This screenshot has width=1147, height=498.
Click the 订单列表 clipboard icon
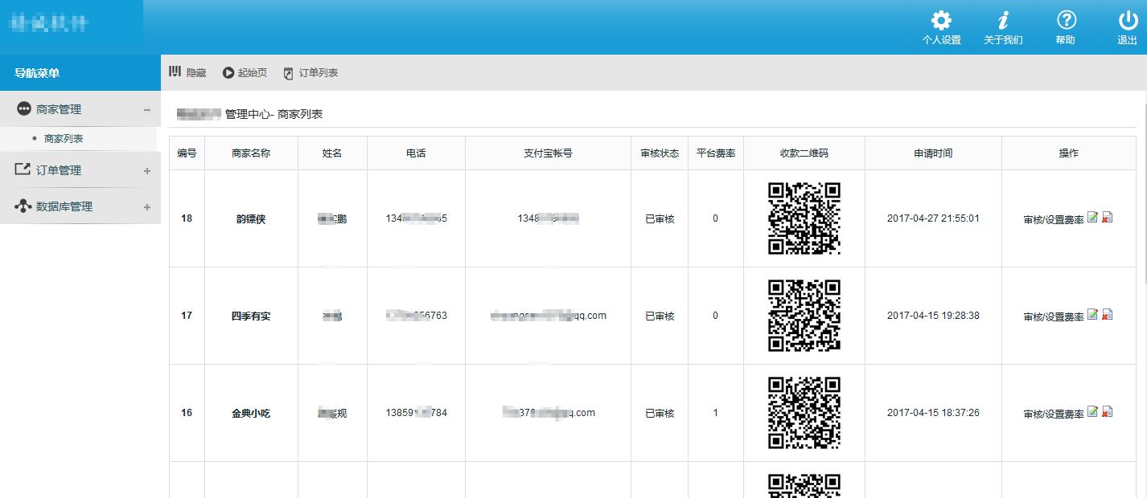(x=289, y=73)
